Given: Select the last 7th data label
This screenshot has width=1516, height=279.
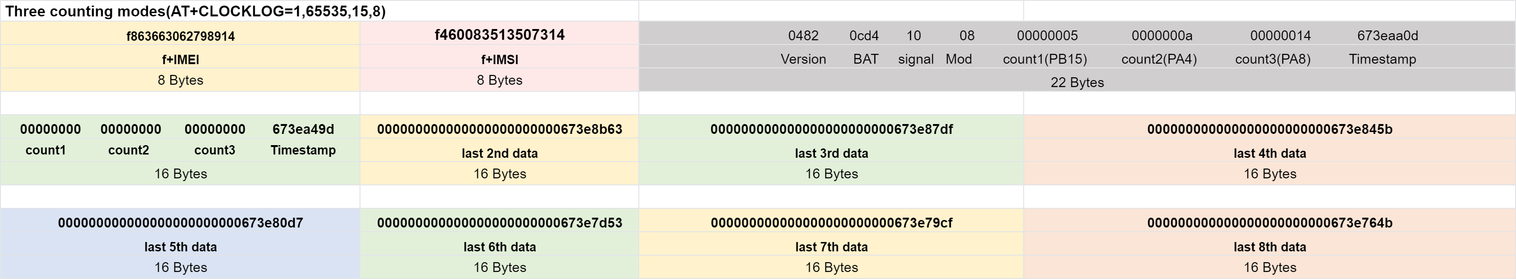Looking at the screenshot, I should 831,247.
